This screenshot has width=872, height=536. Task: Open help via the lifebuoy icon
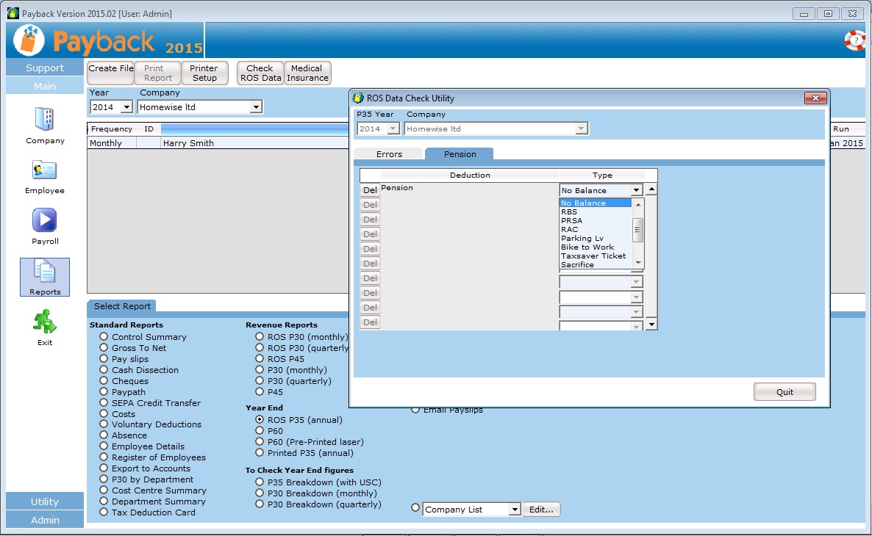854,40
